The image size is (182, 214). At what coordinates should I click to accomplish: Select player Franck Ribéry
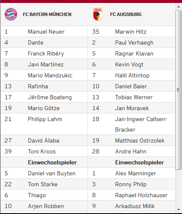click(x=46, y=53)
